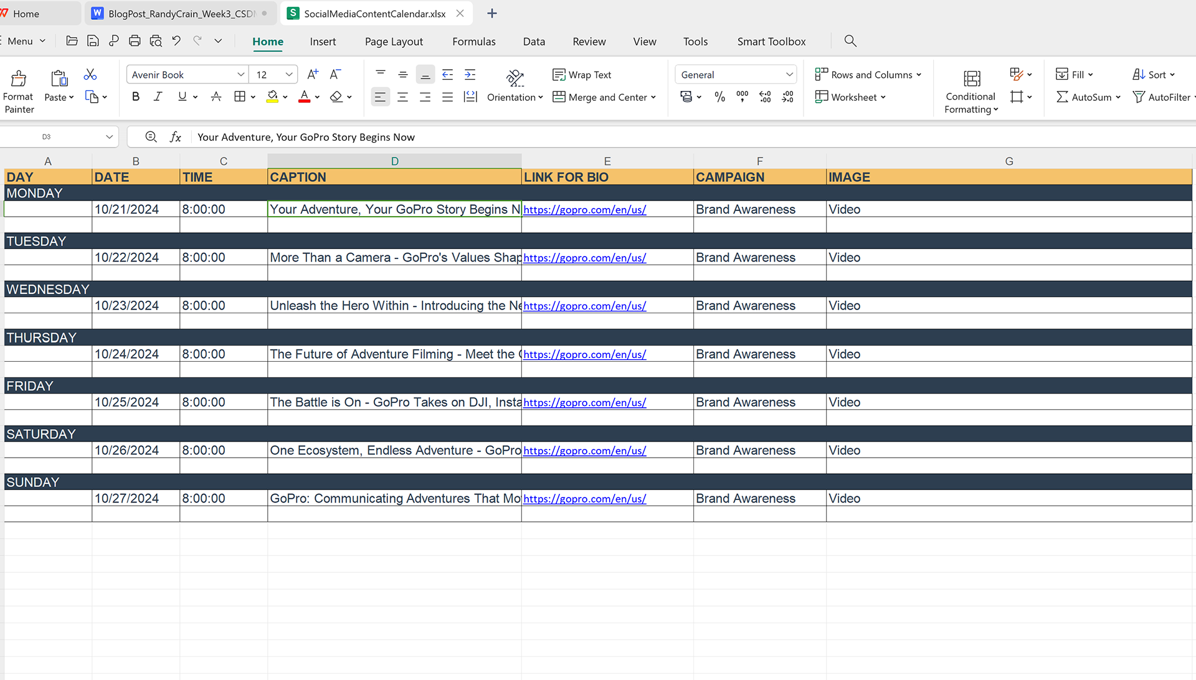Open the font name dropdown Avenir Book
This screenshot has height=680, width=1196.
(240, 75)
